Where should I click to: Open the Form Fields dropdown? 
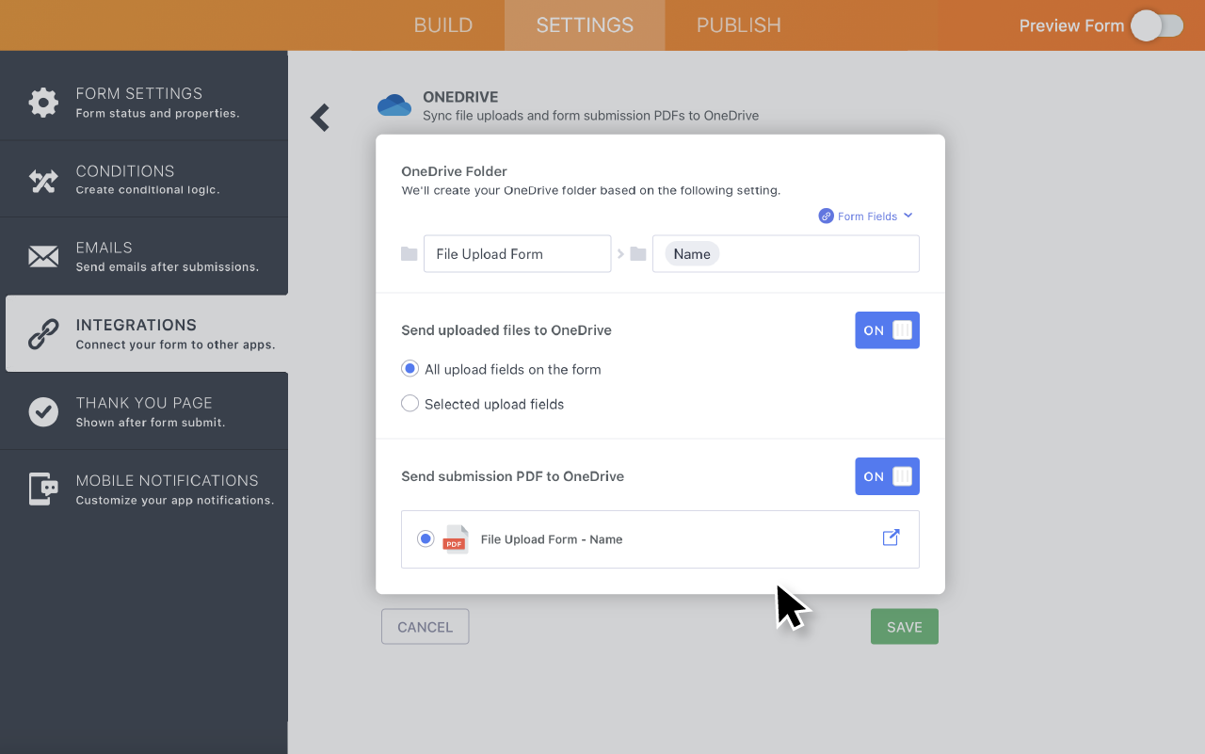tap(864, 216)
